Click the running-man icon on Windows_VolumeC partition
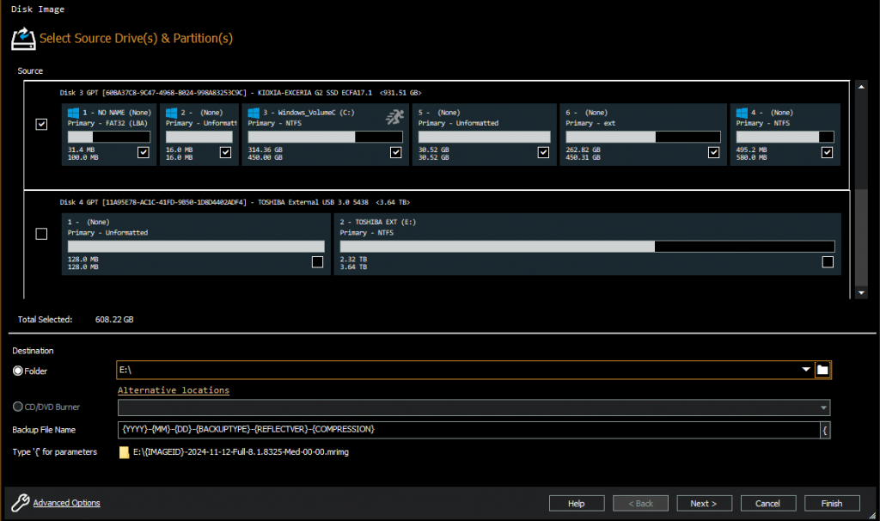880x521 pixels. point(394,117)
